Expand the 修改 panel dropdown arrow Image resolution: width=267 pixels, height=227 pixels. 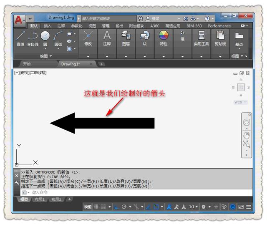tap(88, 56)
